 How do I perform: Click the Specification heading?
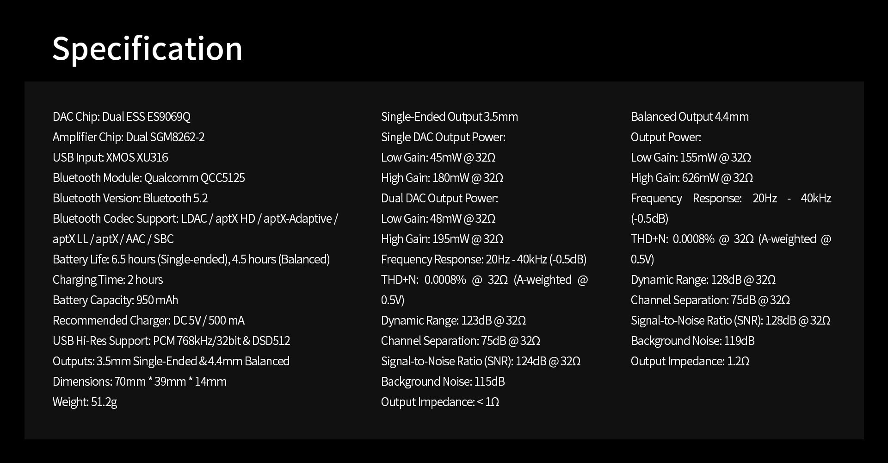pos(147,49)
